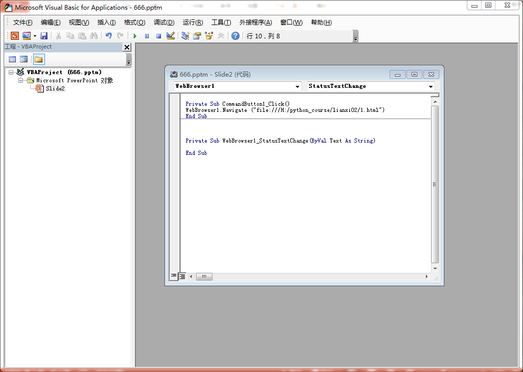
Task: Toggle Full Module View button in code window
Action: 182,276
